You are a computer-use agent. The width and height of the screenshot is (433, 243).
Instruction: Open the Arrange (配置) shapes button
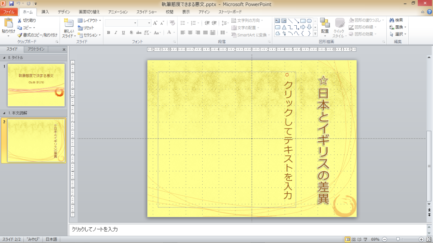[325, 27]
